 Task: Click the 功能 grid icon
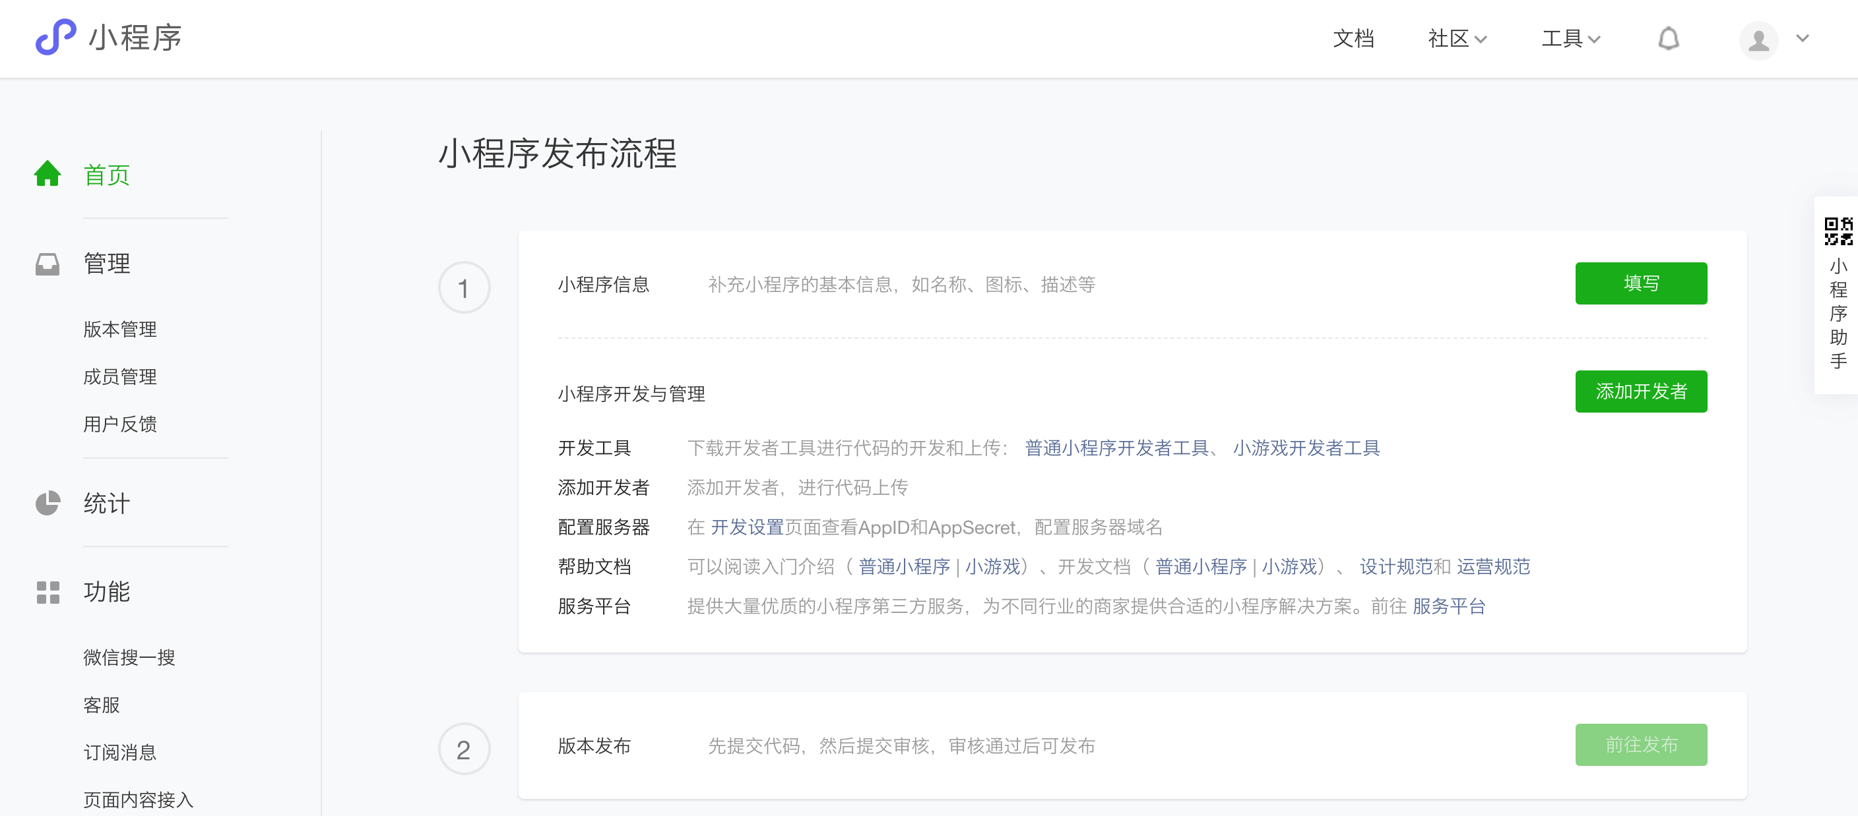pyautogui.click(x=48, y=592)
